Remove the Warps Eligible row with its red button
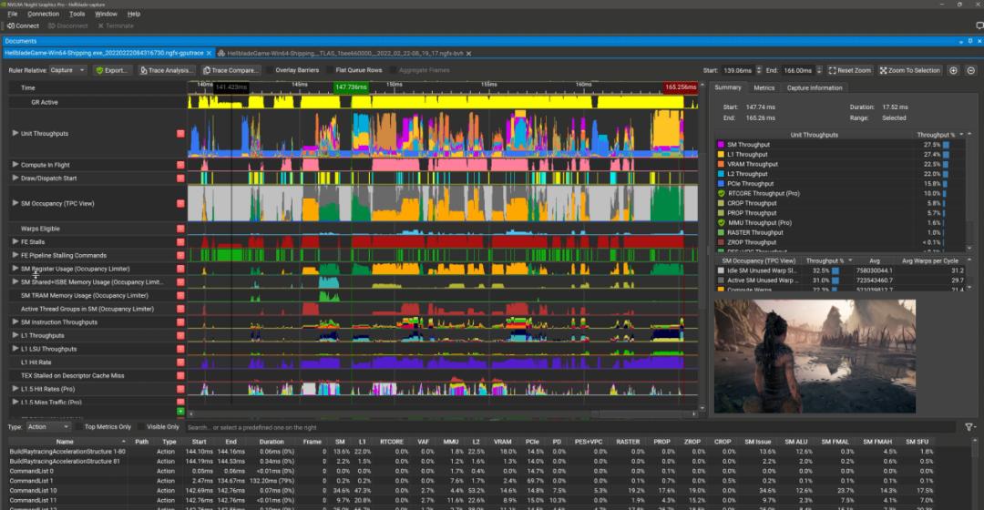This screenshot has width=984, height=510. (x=180, y=229)
